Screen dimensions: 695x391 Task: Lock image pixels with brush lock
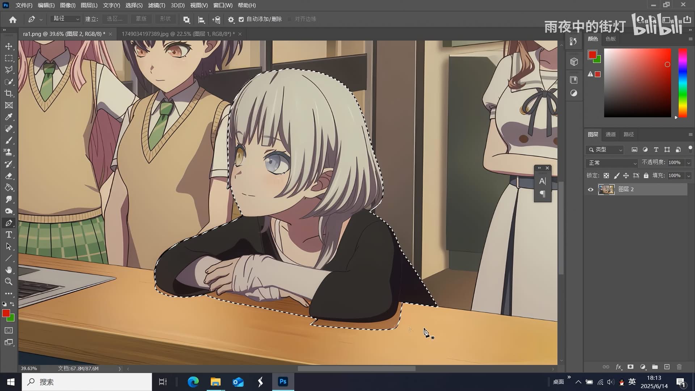(x=616, y=176)
